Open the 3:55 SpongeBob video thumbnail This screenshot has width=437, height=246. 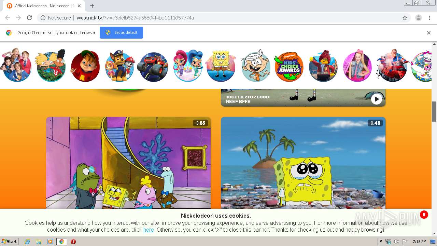(128, 163)
